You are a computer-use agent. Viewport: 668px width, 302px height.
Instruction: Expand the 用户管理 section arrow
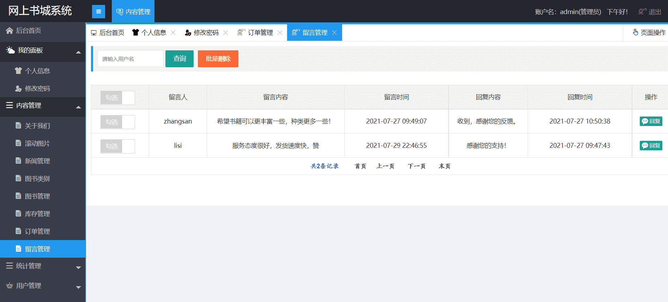(x=78, y=287)
